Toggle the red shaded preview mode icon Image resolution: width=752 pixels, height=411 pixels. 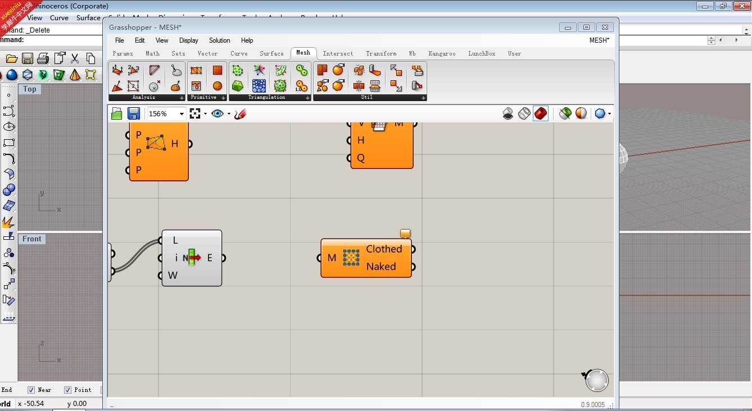541,114
